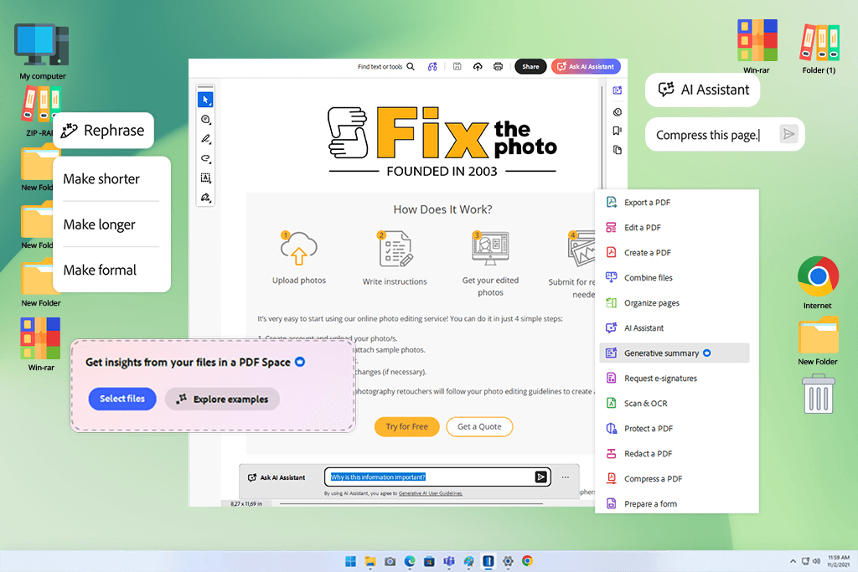The image size is (858, 572).
Task: Select the signature stamp tool
Action: click(206, 198)
